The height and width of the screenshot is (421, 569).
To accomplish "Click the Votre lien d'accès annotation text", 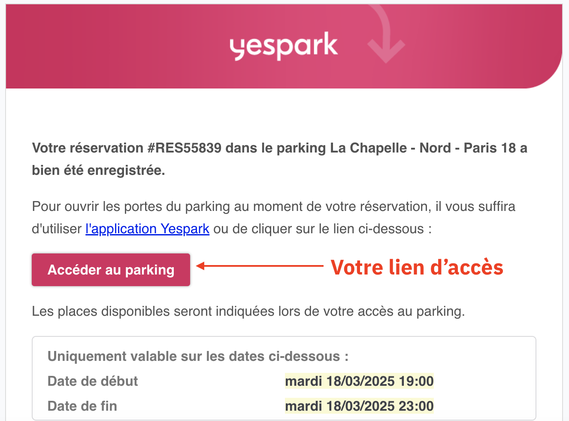I will point(417,267).
